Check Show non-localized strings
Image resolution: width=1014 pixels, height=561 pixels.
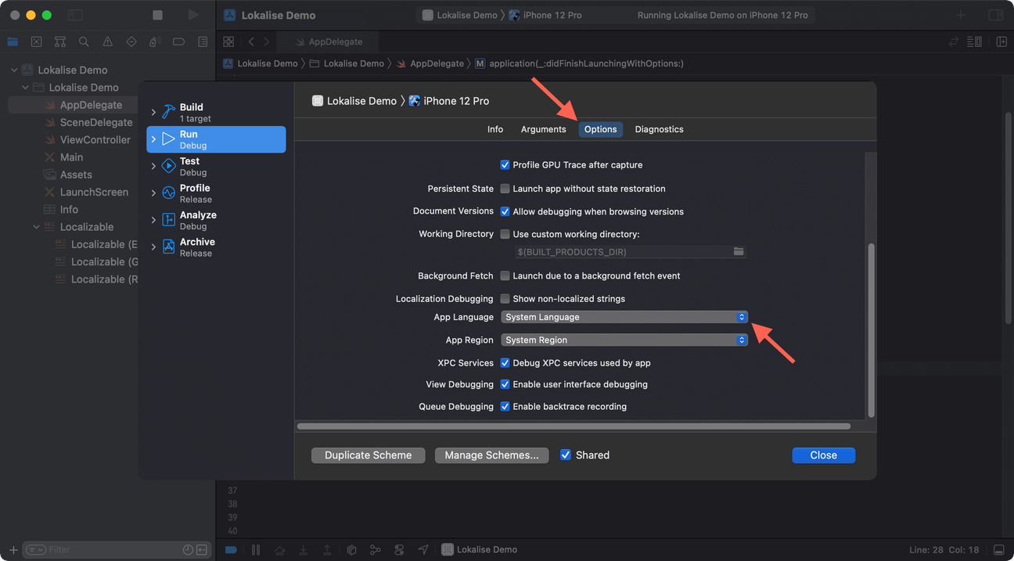coord(505,298)
